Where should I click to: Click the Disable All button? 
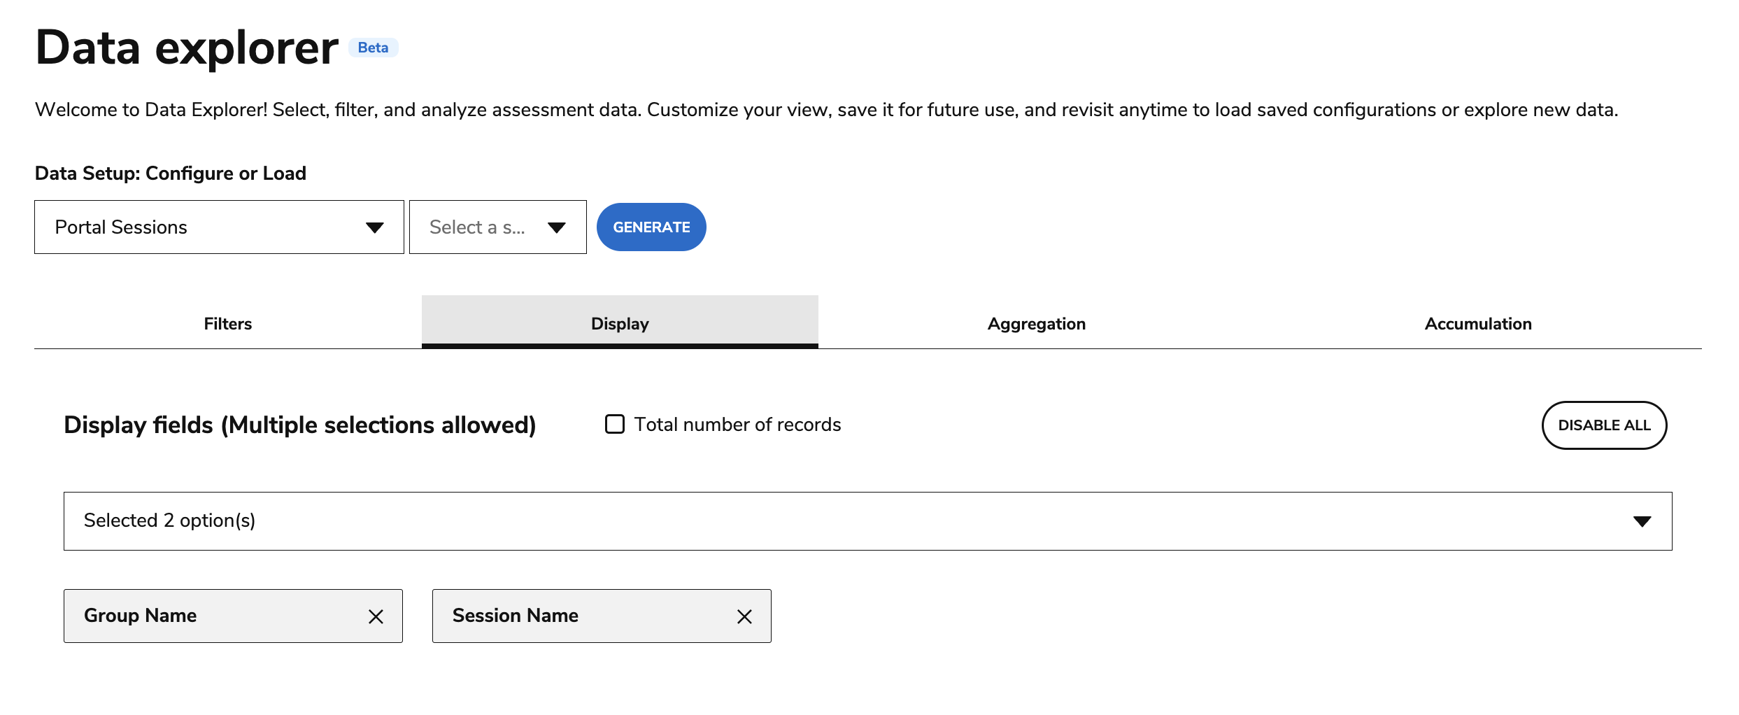click(x=1604, y=425)
